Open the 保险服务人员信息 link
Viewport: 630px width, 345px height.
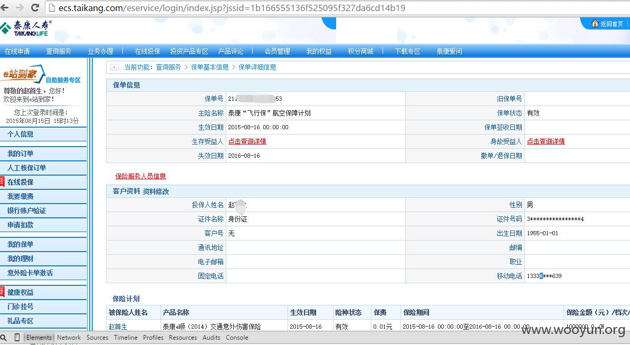tap(141, 176)
